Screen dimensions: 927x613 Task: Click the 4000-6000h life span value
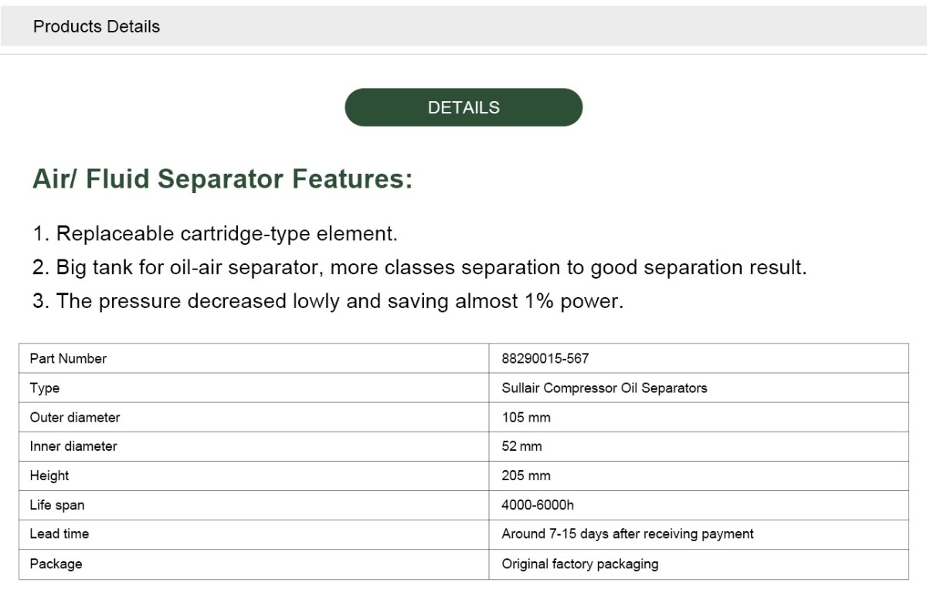click(538, 505)
